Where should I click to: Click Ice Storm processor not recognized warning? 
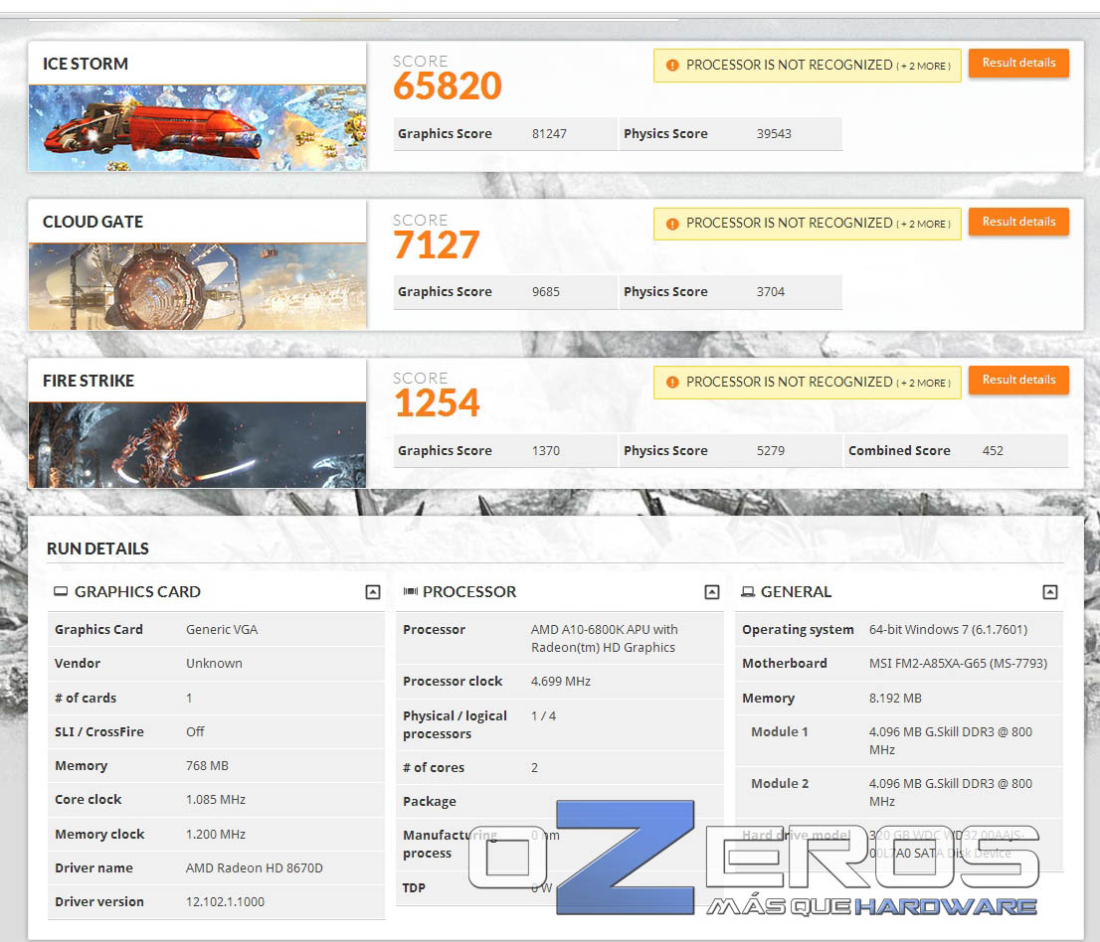pyautogui.click(x=808, y=66)
